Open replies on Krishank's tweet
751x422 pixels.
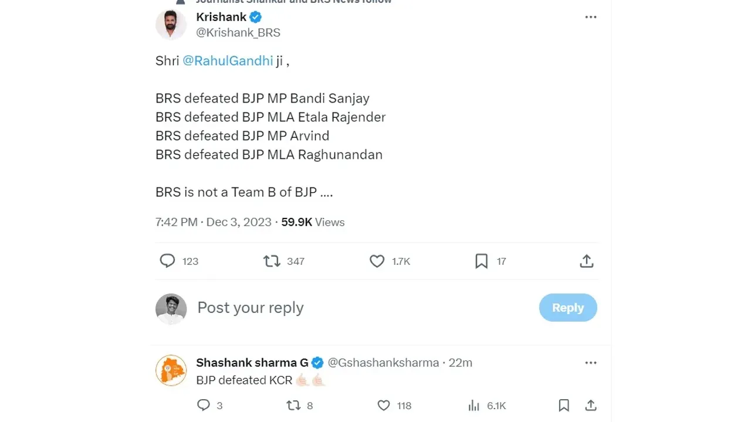(168, 261)
